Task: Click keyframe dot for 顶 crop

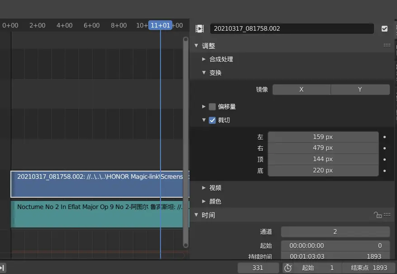Action: click(385, 159)
